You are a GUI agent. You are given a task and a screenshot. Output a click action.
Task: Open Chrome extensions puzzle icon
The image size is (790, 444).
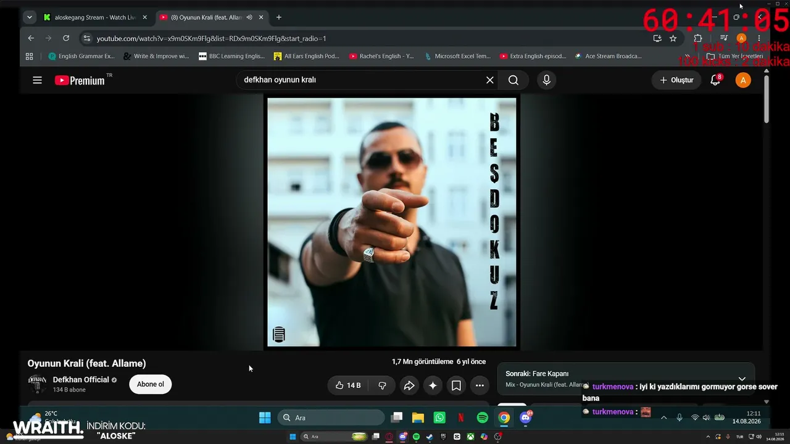click(698, 38)
